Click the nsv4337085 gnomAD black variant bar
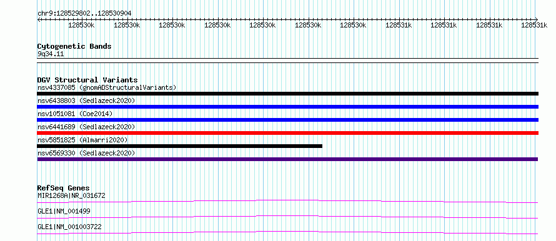556x241 pixels. coord(287,94)
